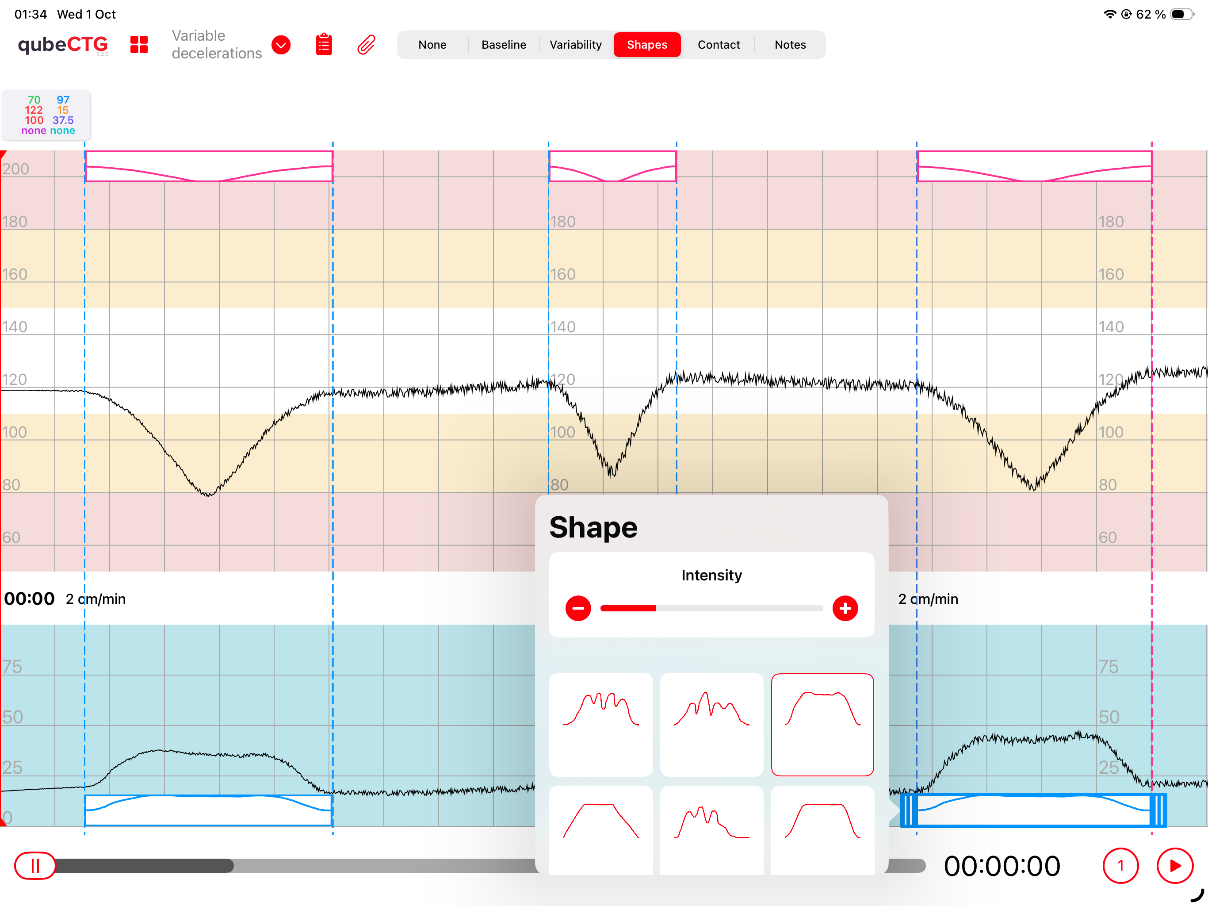The image size is (1208, 906).
Task: Click the Variable decelerations title text
Action: tap(217, 44)
